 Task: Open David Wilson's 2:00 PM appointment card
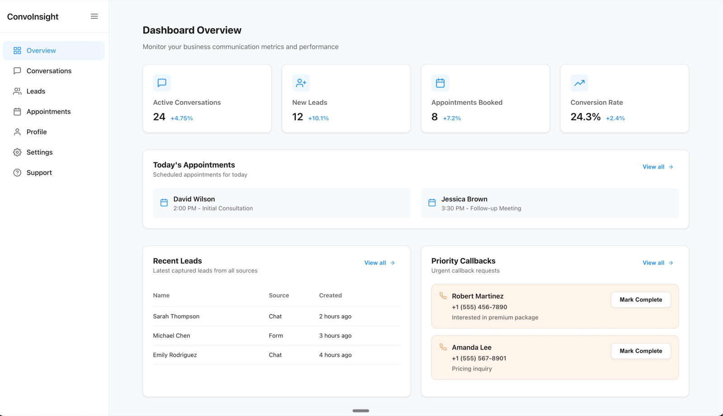click(282, 203)
